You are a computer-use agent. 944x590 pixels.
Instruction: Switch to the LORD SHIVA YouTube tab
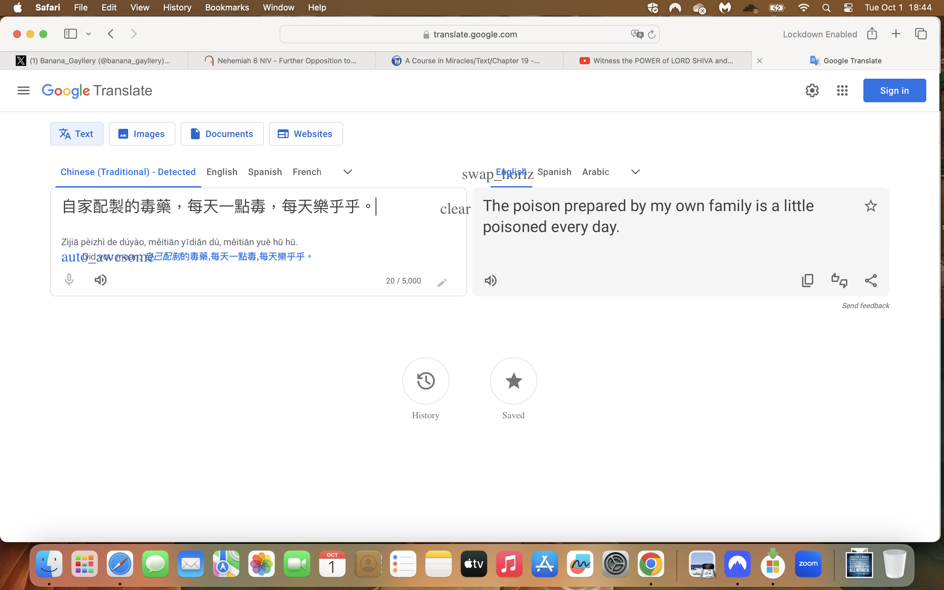657,61
